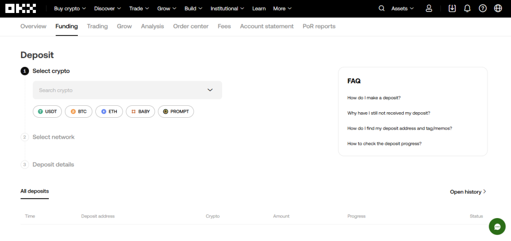Open the language globe icon
Viewport: 511px width, 241px height.
498,8
